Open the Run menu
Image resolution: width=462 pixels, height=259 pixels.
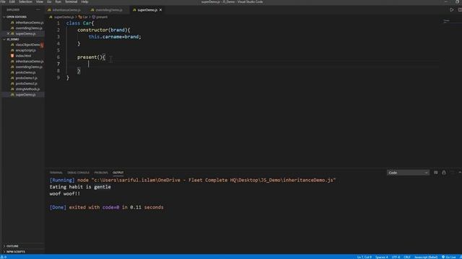(x=58, y=1)
